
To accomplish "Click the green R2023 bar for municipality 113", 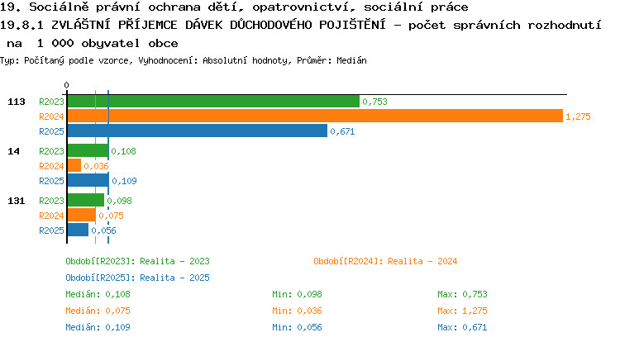I will [213, 102].
